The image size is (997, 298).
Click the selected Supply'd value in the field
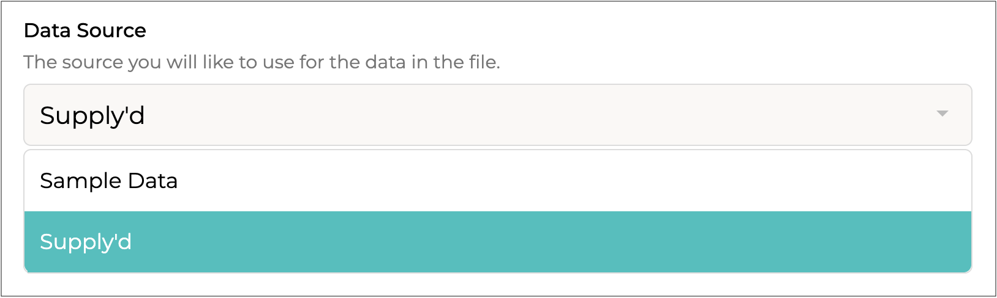point(92,115)
